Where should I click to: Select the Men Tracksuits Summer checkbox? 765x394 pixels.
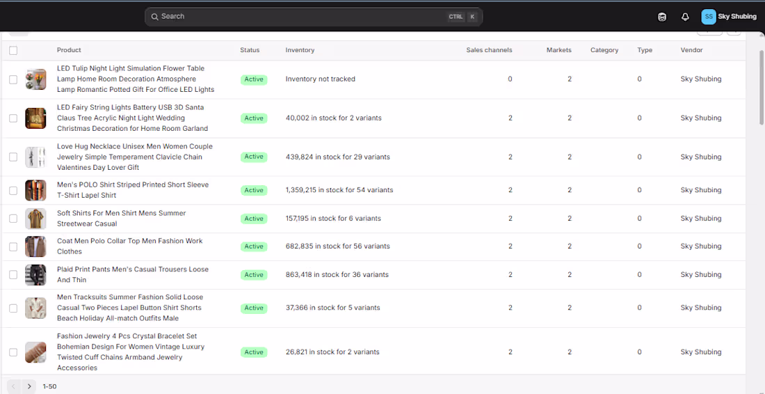(13, 308)
